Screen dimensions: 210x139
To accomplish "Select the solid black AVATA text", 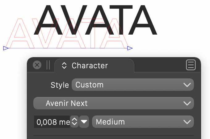I will [95, 20].
